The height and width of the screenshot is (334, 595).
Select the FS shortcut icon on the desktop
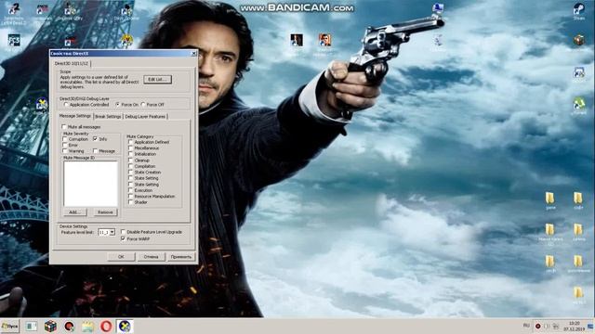click(x=14, y=42)
